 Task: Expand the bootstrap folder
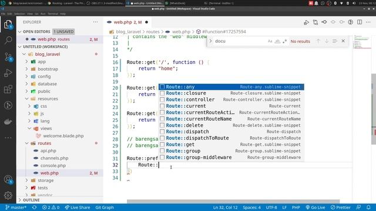[x=26, y=69]
